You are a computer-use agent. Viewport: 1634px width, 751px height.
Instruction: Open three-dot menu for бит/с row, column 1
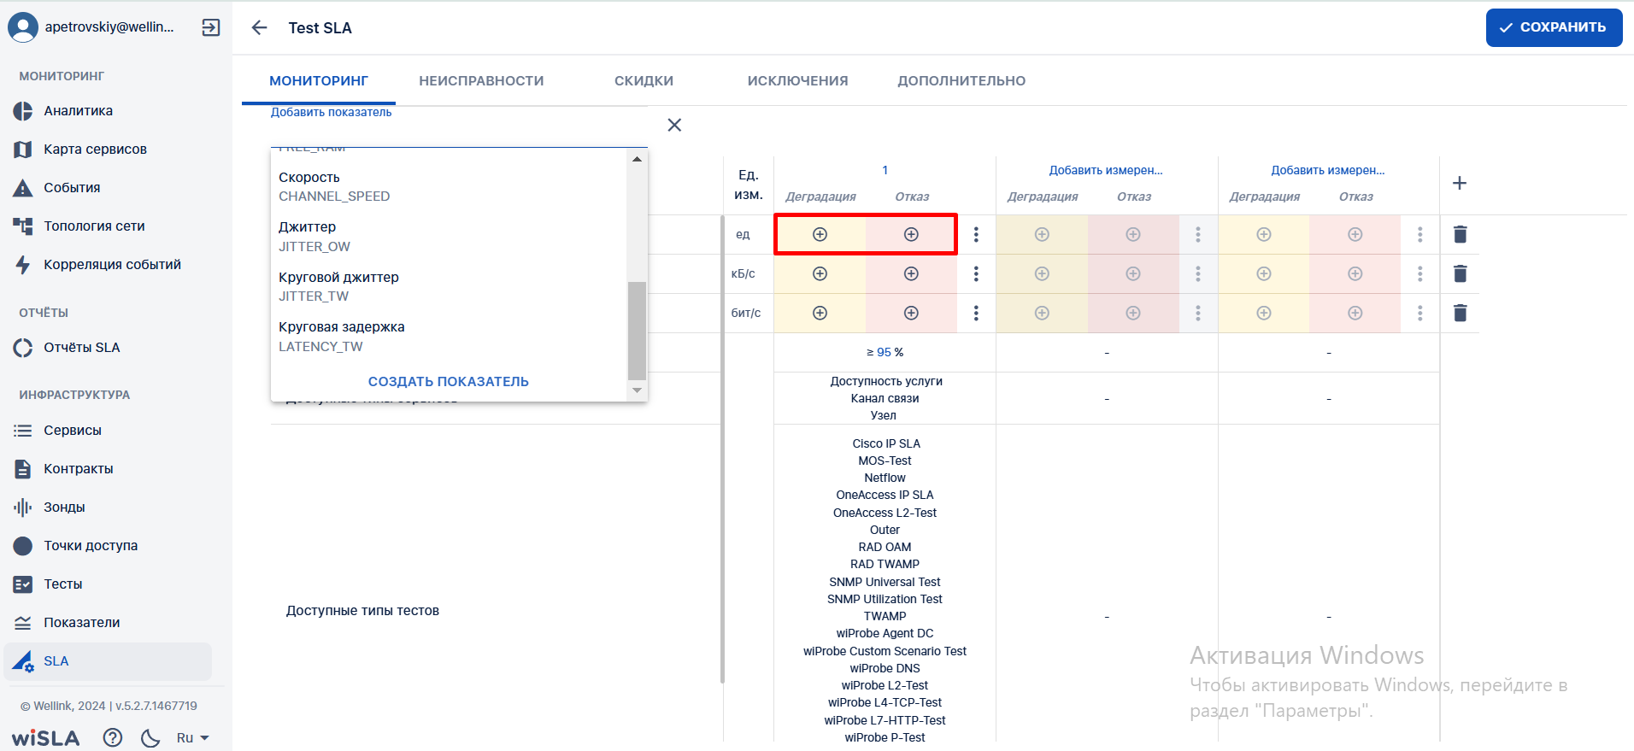[976, 314]
